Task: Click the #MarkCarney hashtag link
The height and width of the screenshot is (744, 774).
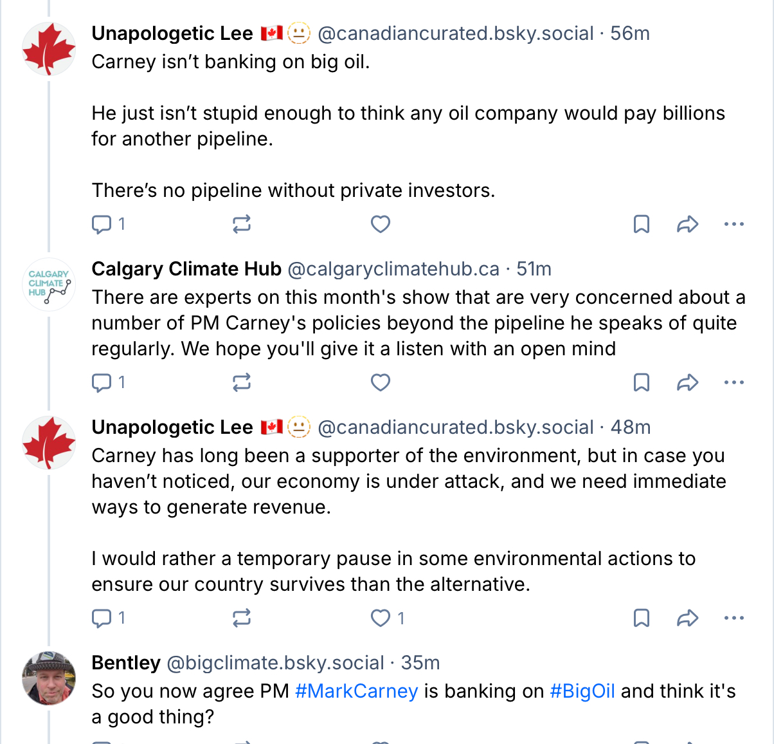Action: click(356, 691)
